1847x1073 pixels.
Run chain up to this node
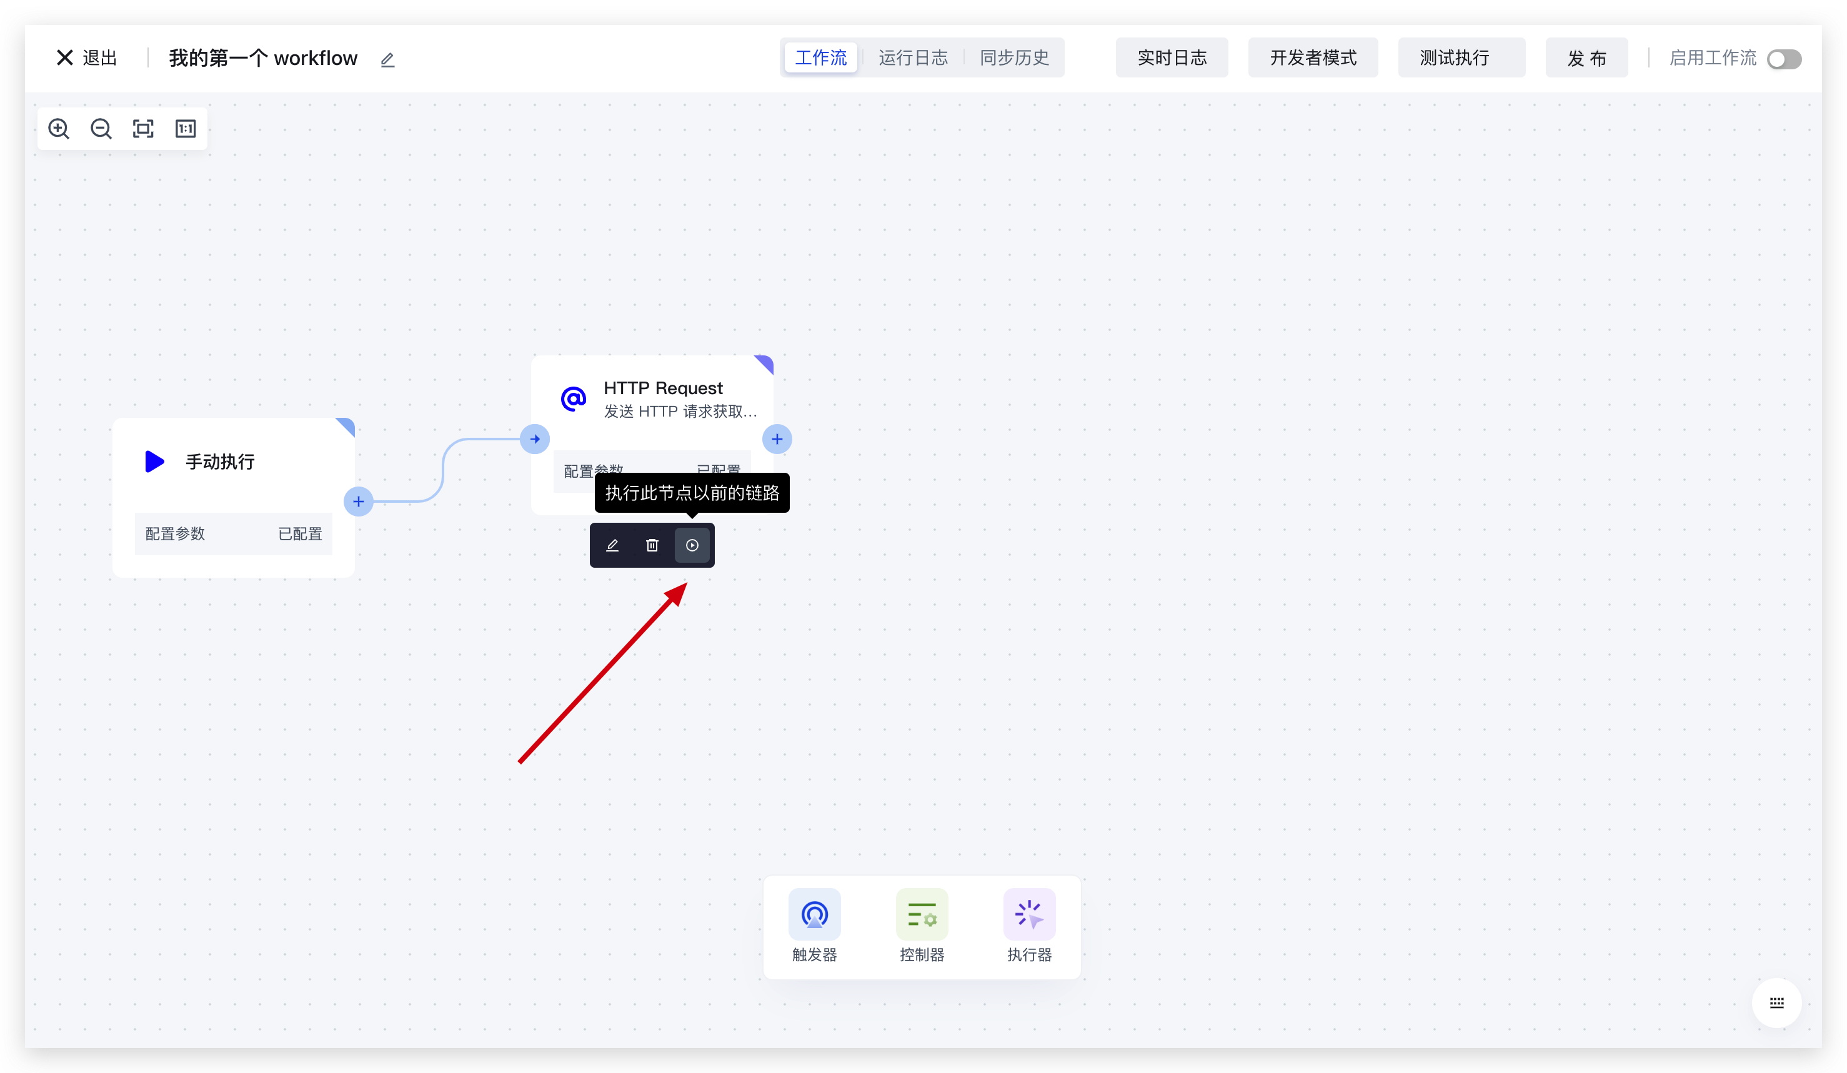[x=692, y=545]
